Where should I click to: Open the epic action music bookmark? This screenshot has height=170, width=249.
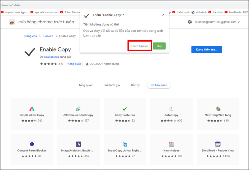pyautogui.click(x=45, y=12)
